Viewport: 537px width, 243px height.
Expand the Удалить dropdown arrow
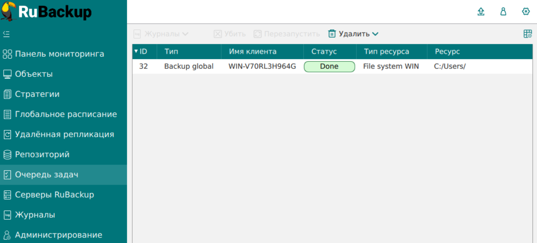coord(375,34)
